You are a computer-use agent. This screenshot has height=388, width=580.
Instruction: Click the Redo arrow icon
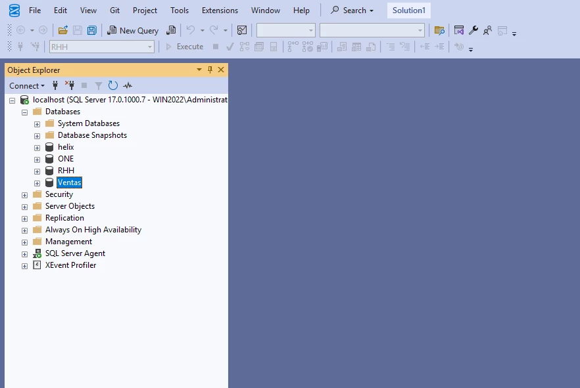214,30
